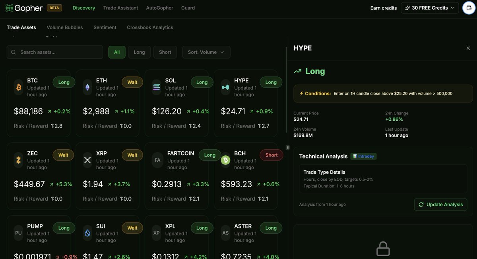Click the Wait badge on ZEC card

pos(63,155)
